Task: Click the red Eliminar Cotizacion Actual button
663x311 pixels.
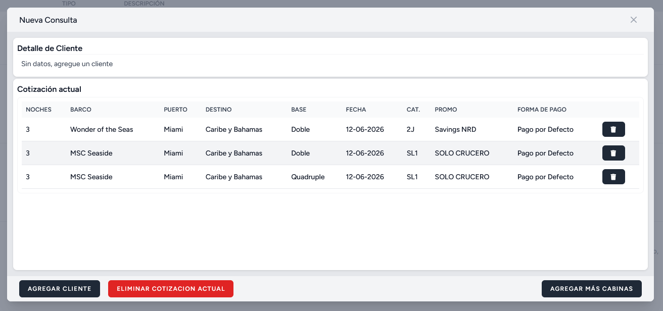Action: [170, 289]
